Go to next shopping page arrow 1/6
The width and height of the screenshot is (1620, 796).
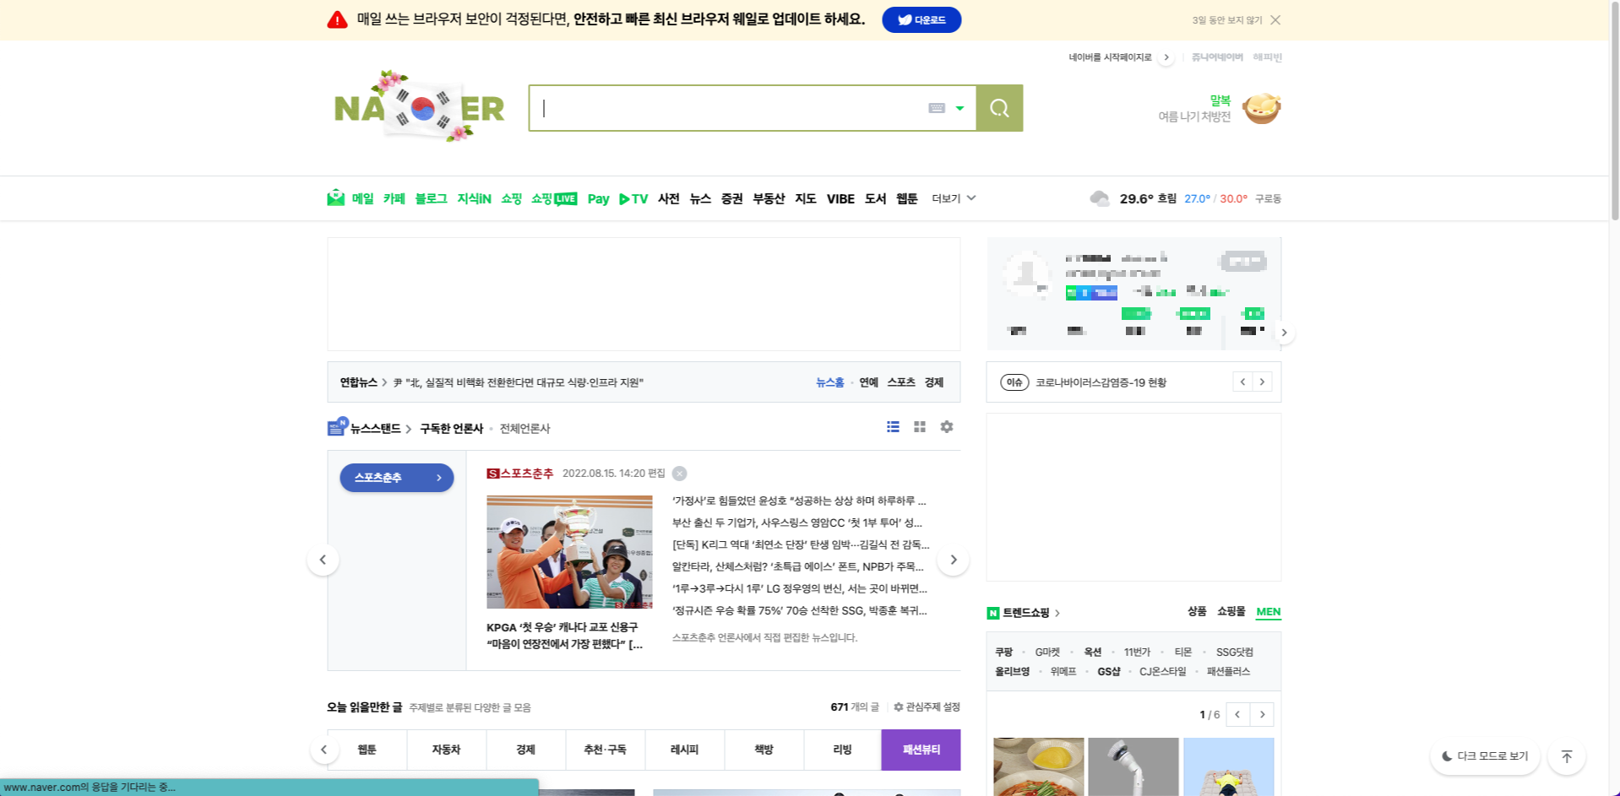coord(1262,714)
